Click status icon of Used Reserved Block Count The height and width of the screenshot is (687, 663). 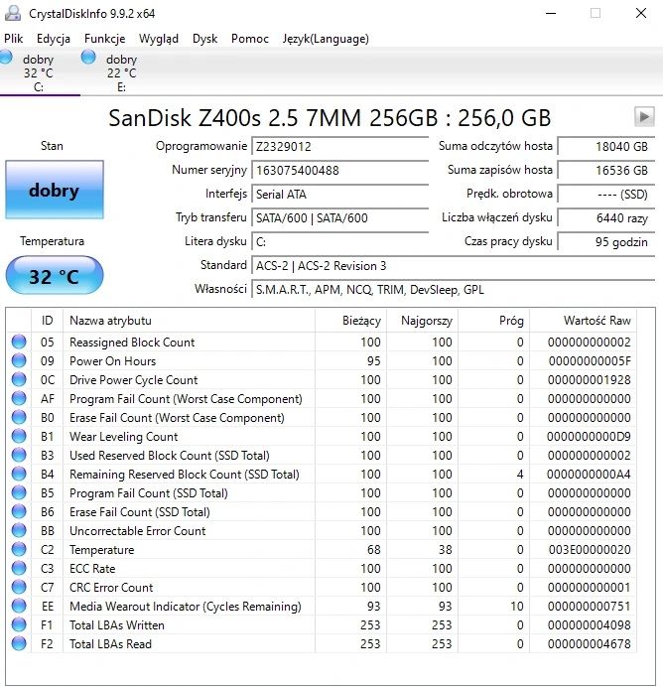[x=19, y=455]
